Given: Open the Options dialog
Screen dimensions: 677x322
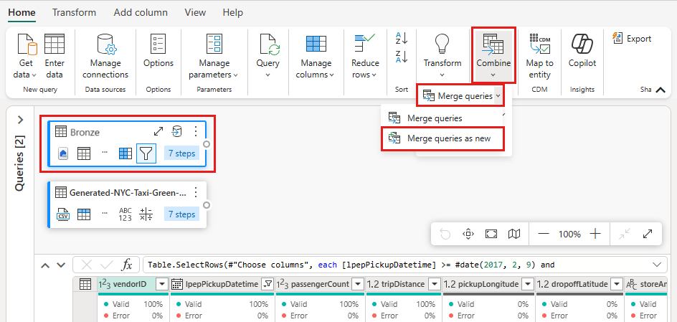Looking at the screenshot, I should point(158,51).
